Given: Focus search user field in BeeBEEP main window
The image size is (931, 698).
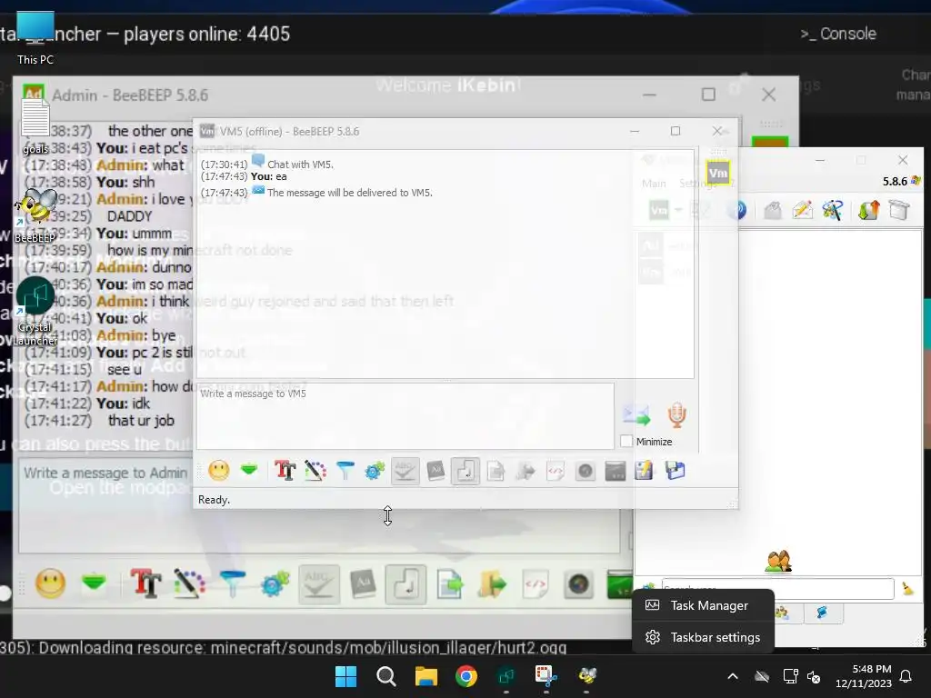Looking at the screenshot, I should (x=778, y=589).
